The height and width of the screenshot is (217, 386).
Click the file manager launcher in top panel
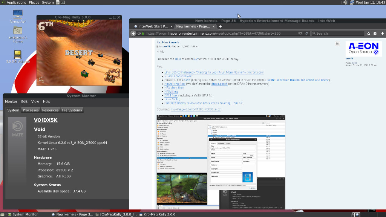[x=58, y=3]
